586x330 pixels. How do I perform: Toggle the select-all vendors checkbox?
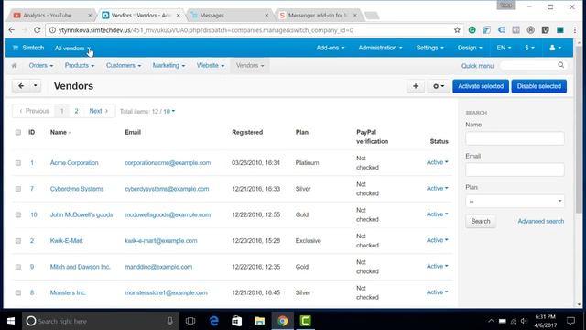(x=18, y=132)
